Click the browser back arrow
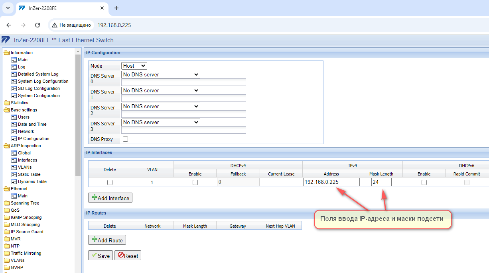This screenshot has width=489, height=273. (x=9, y=25)
